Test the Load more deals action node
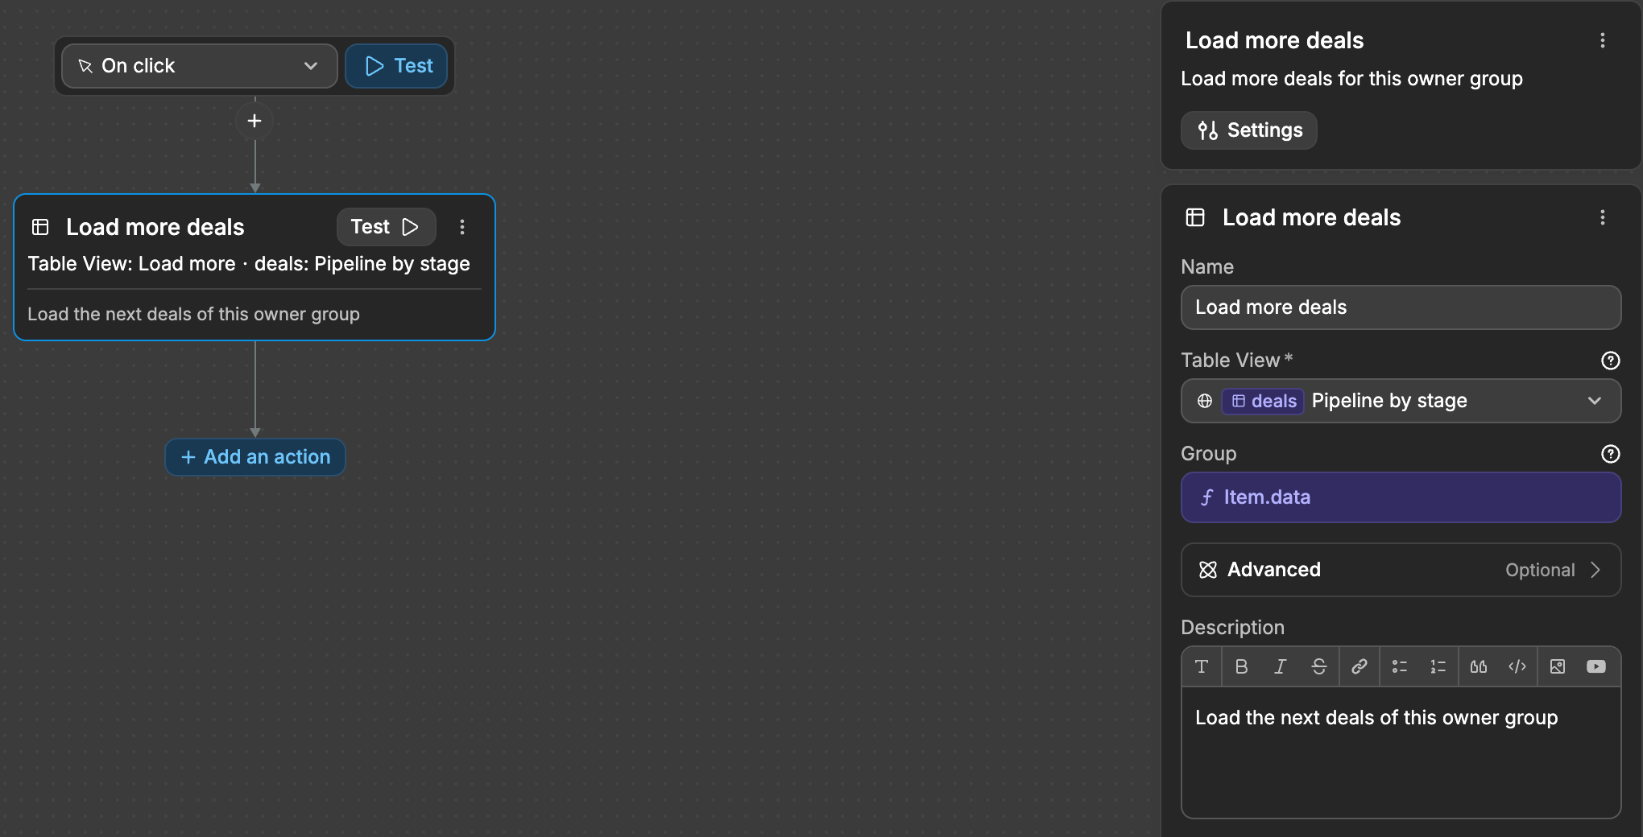The width and height of the screenshot is (1643, 837). 386,227
